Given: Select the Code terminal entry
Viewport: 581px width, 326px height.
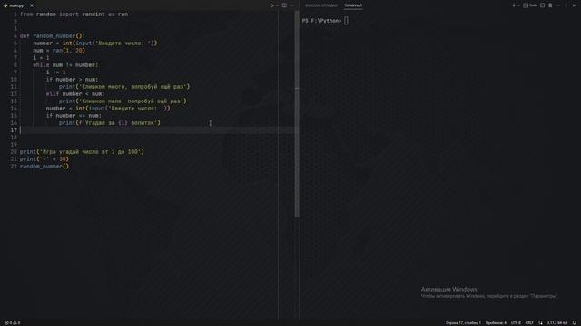Looking at the screenshot, I should coord(530,5).
